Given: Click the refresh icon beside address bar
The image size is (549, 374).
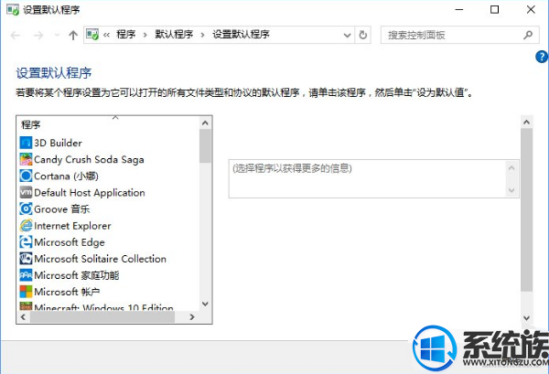Looking at the screenshot, I should click(362, 35).
